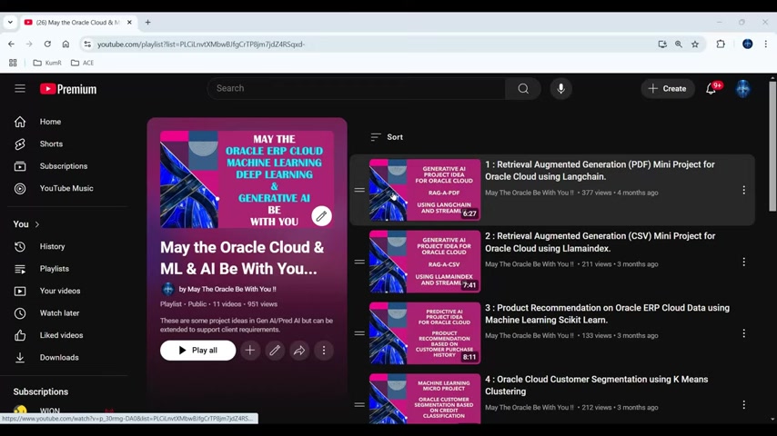Open Oracle Cloud Customer Segmentation video title

click(596, 385)
